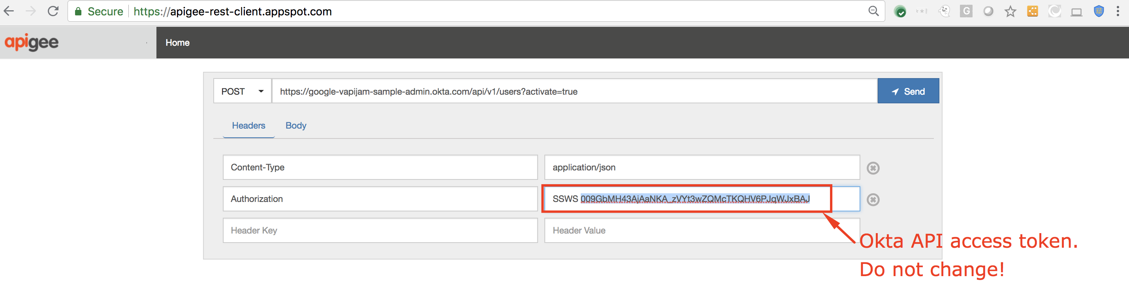The image size is (1129, 299).
Task: Click the application/json value field
Action: coord(702,167)
